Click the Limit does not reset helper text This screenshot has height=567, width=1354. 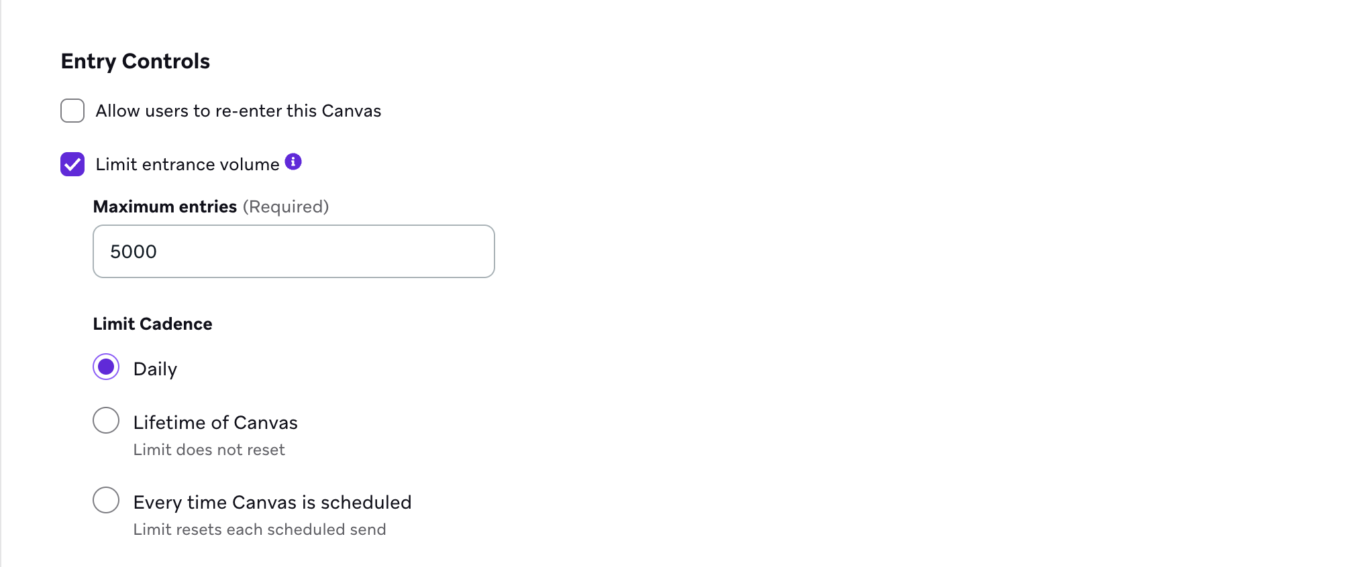[x=209, y=450]
